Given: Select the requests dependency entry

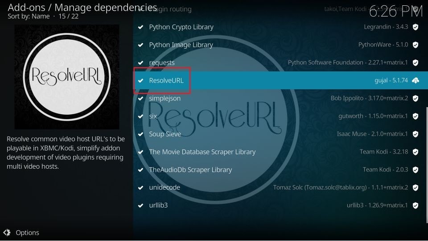Looking at the screenshot, I should [280, 62].
